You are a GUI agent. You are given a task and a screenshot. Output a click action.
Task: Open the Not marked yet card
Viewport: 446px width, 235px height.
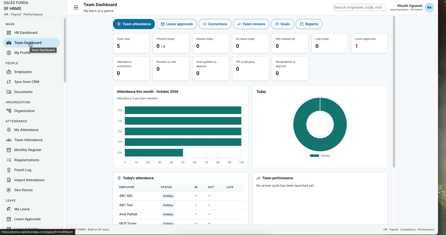point(290,43)
